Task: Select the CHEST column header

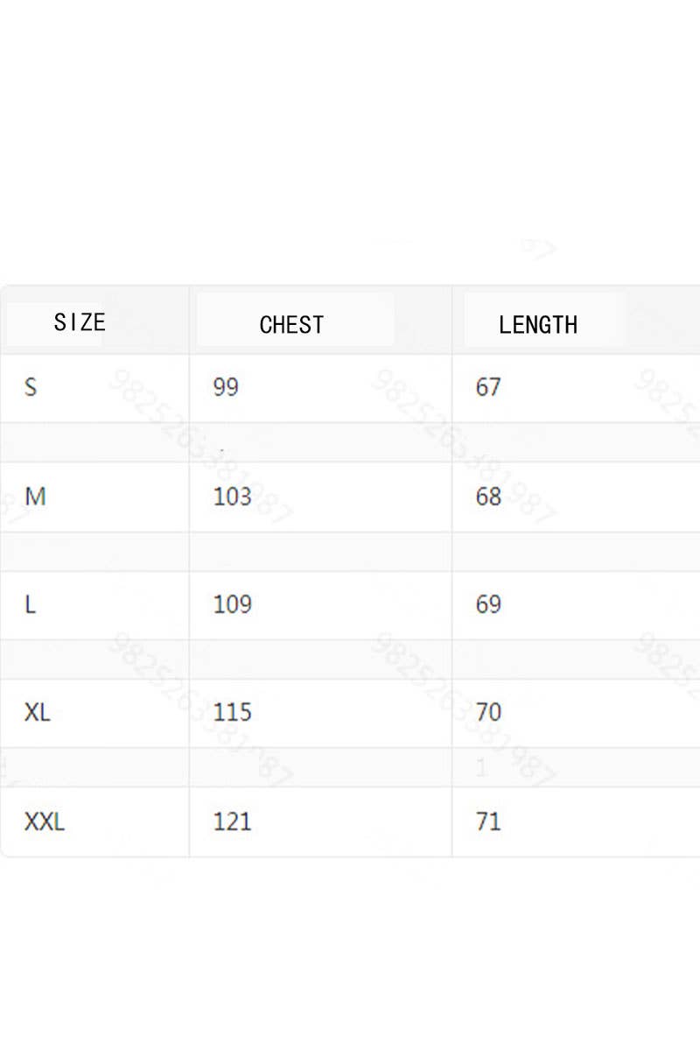Action: [x=291, y=325]
